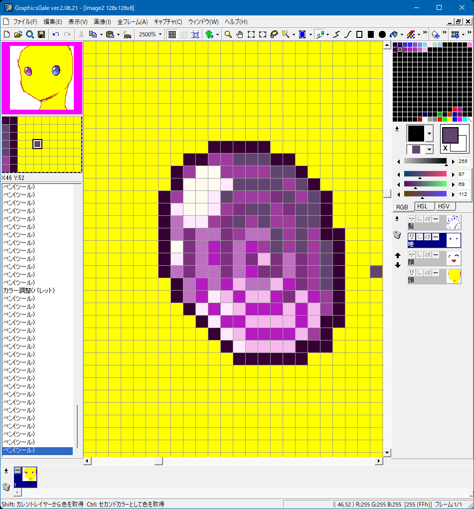Toggle transparency L on 瞳 layer
Image resolution: width=474 pixels, height=509 pixels.
coord(420,237)
